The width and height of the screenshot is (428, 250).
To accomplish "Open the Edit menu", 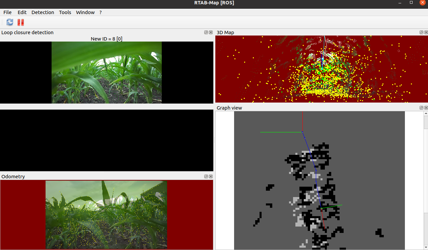I will pyautogui.click(x=22, y=12).
